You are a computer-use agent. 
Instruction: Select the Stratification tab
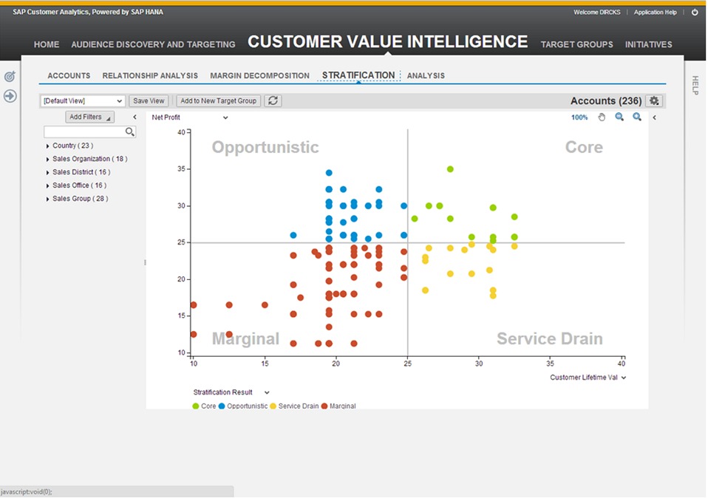(x=358, y=75)
